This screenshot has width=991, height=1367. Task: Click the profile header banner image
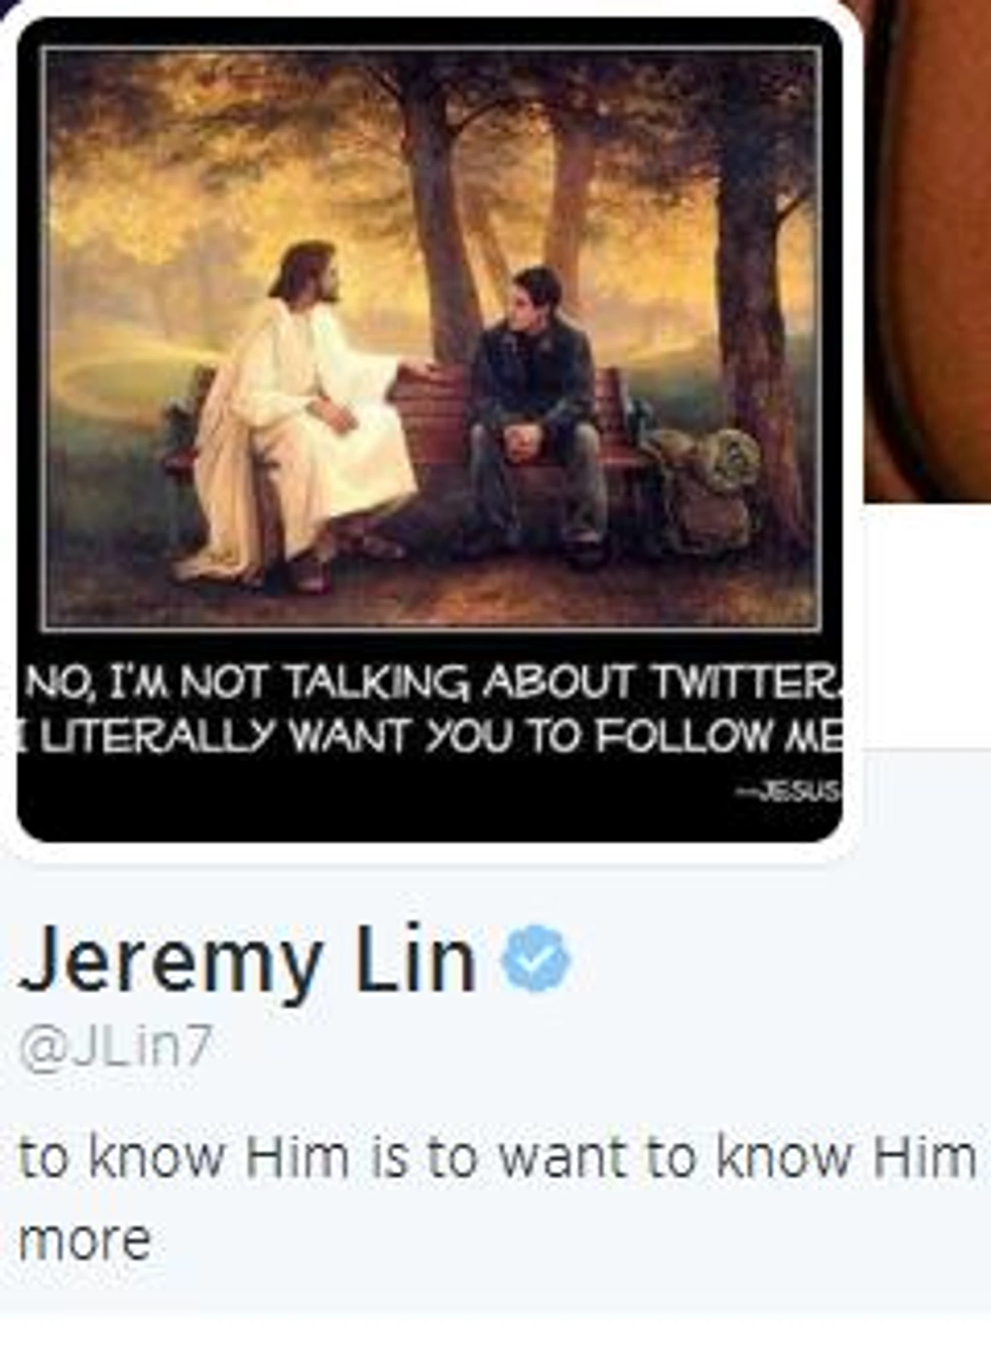point(927,251)
